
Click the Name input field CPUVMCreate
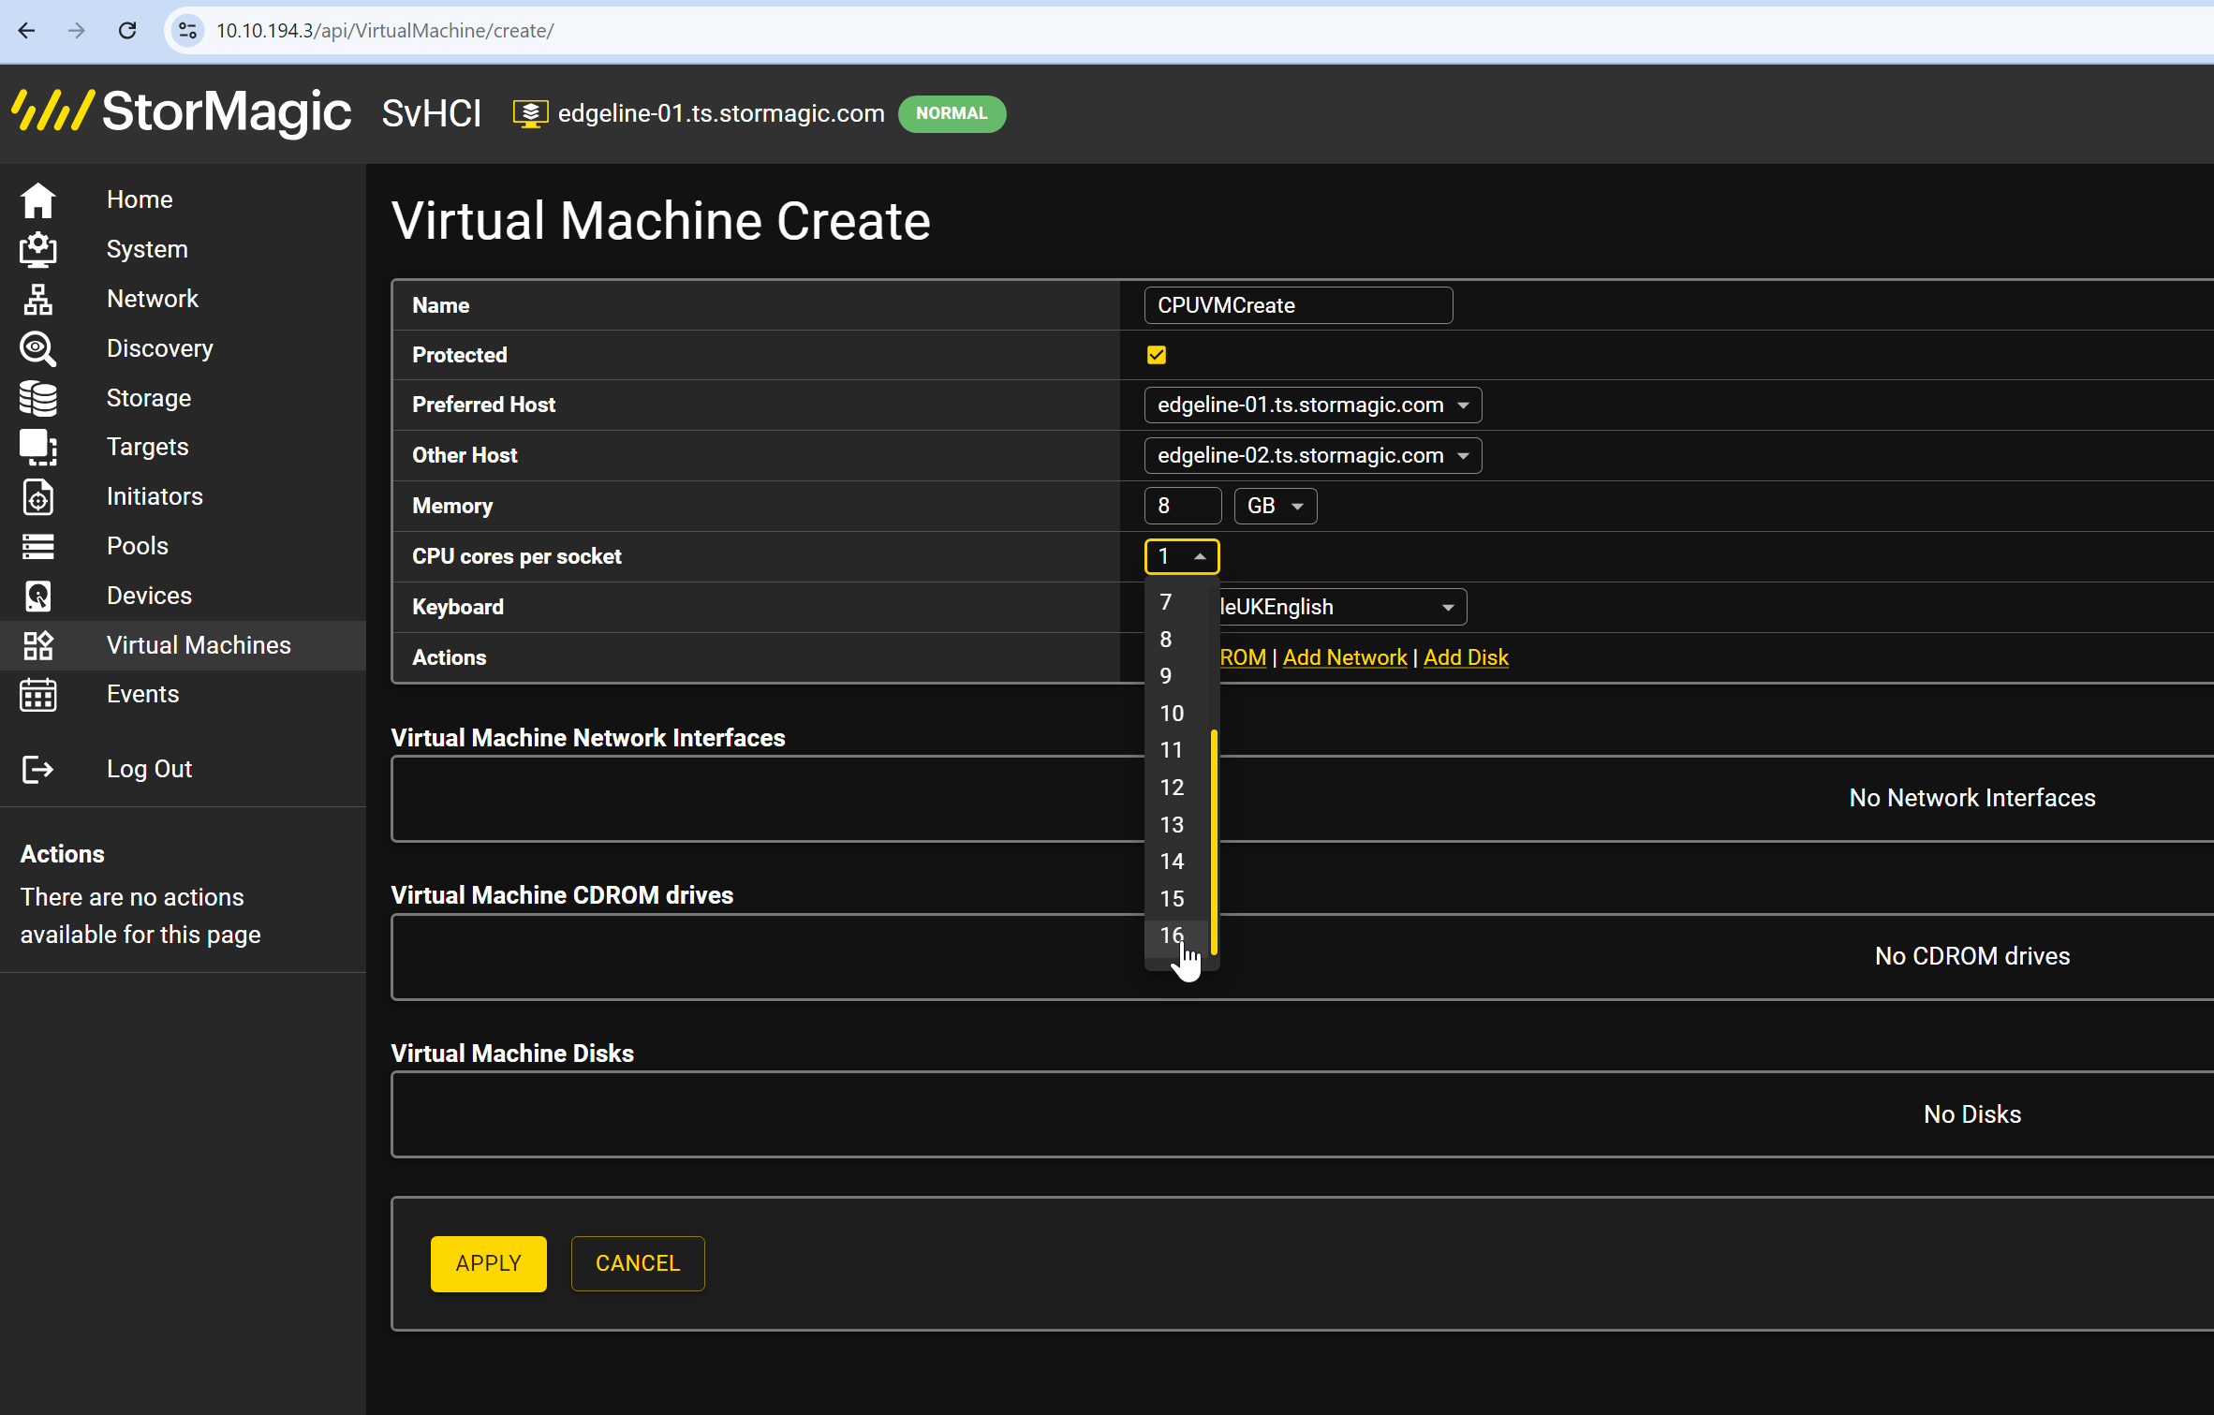click(x=1298, y=306)
